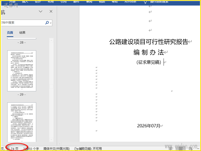The image size is (201, 151).
Task: Switch to Print Layout view icon
Action: point(181,149)
